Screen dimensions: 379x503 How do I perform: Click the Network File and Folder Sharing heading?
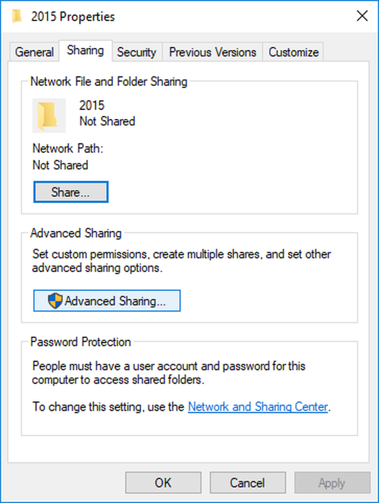coord(109,81)
